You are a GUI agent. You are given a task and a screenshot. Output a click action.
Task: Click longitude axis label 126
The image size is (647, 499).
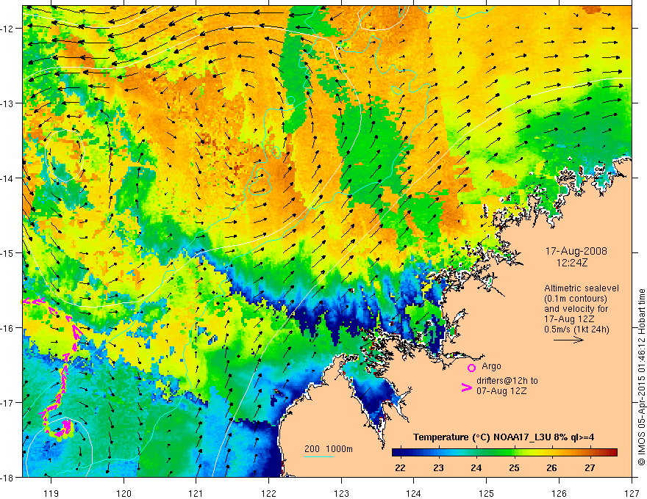coord(559,493)
